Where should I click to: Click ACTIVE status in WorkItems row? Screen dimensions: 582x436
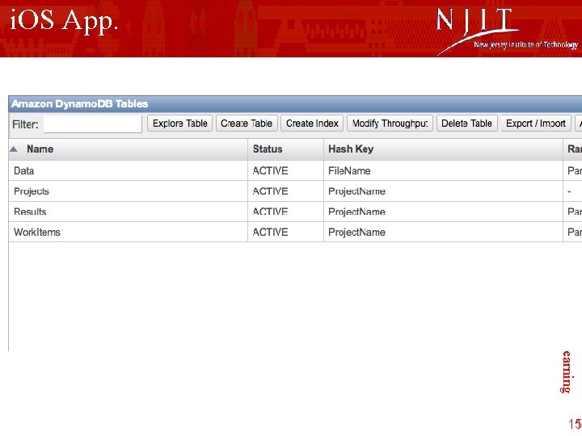point(270,232)
